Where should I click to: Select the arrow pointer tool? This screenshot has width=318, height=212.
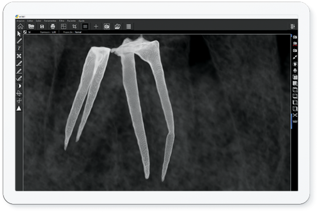click(x=19, y=34)
